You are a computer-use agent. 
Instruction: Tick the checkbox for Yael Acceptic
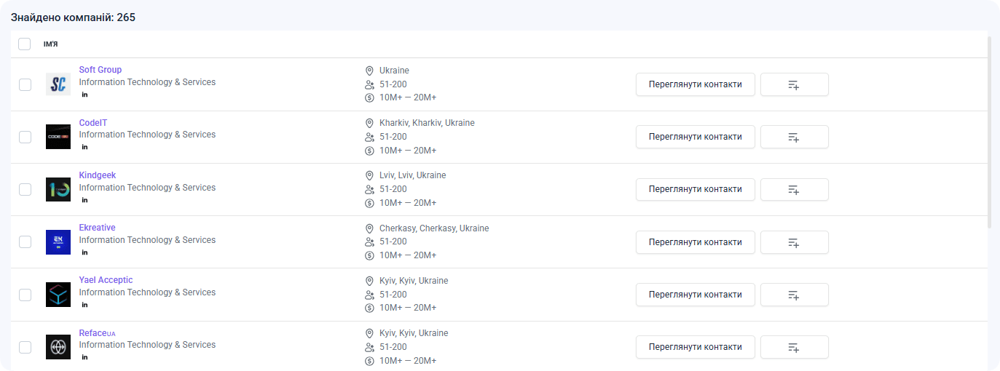(25, 295)
